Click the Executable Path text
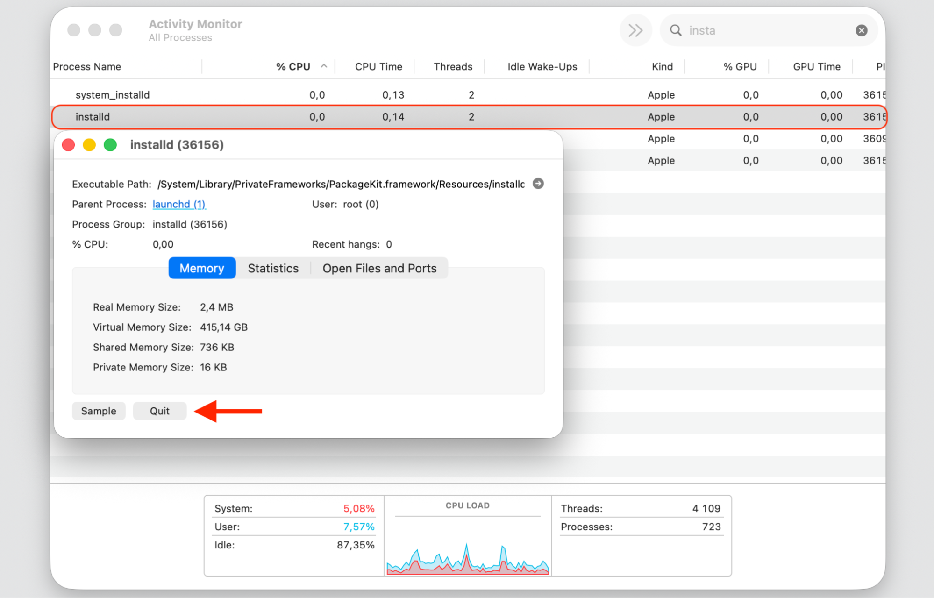The height and width of the screenshot is (598, 934). click(x=341, y=184)
